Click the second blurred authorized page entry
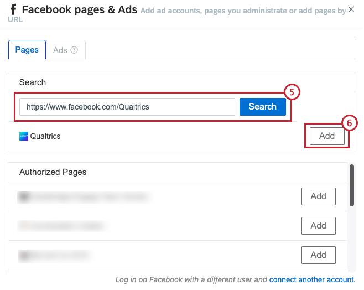Screen dimensions: 364x290 coord(63,226)
